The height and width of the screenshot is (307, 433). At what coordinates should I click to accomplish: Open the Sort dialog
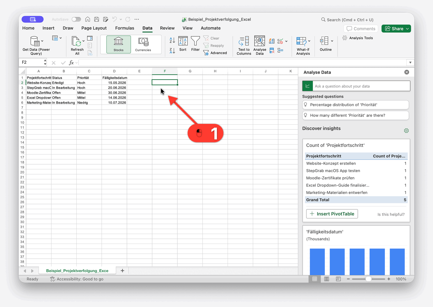pyautogui.click(x=183, y=44)
